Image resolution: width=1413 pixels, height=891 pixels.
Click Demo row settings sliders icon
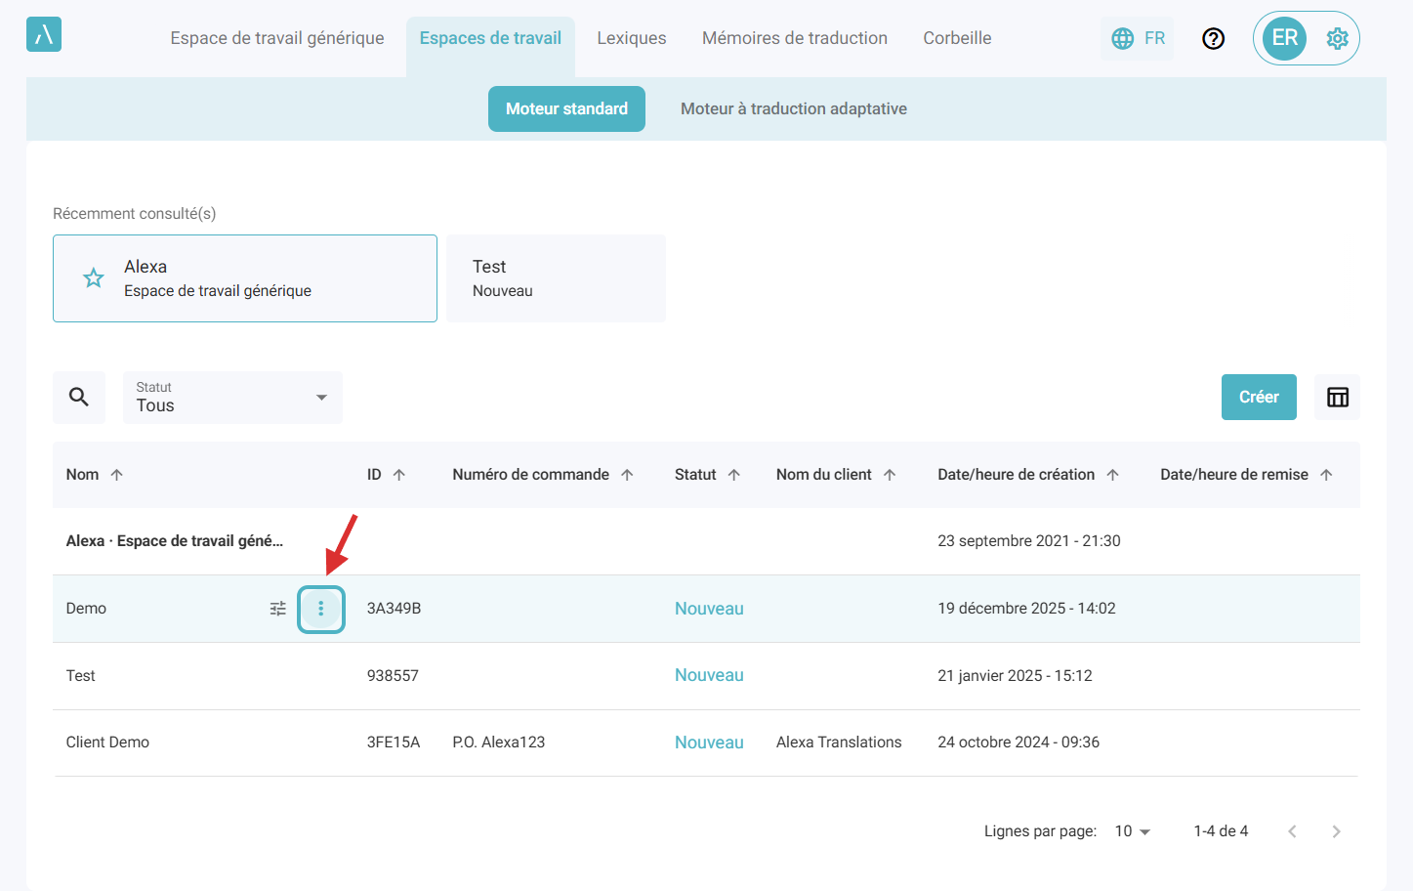click(278, 609)
